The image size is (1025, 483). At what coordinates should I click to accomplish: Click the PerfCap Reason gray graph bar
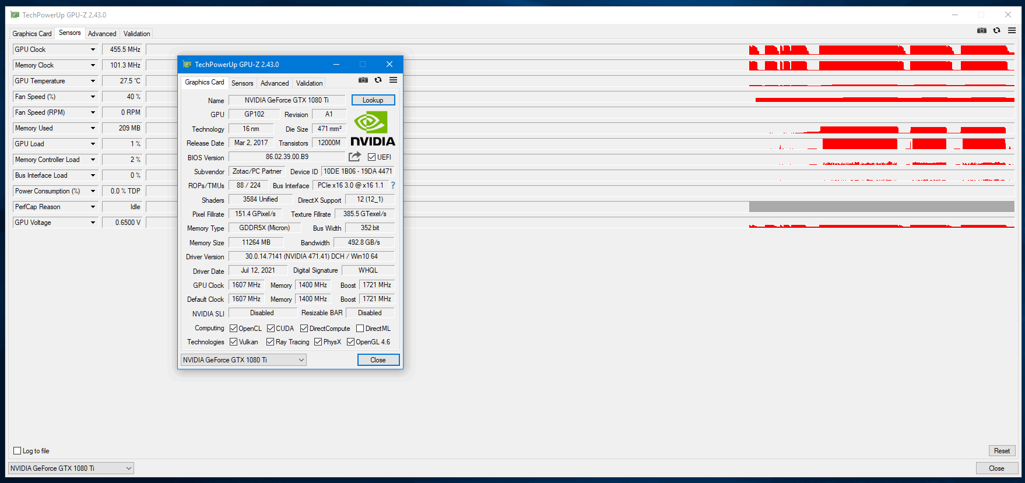[x=882, y=207]
